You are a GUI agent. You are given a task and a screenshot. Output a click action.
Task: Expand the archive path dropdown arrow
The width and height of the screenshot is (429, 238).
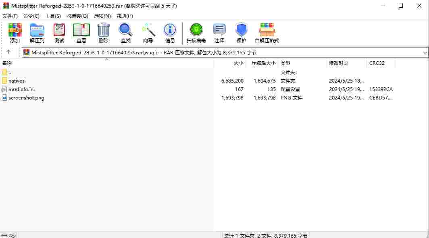point(425,52)
